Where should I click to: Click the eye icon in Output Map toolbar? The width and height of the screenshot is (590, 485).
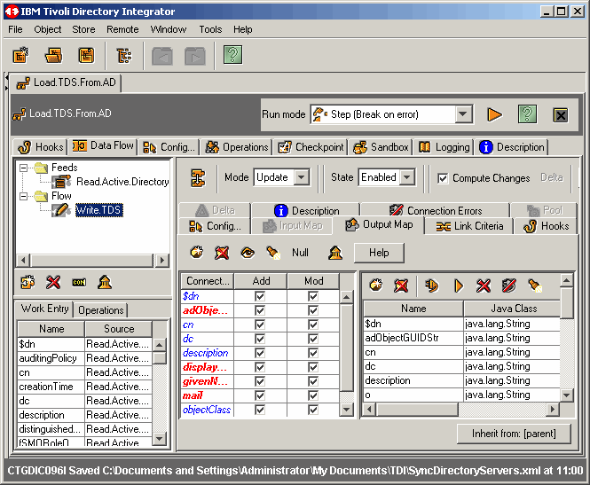(x=248, y=253)
